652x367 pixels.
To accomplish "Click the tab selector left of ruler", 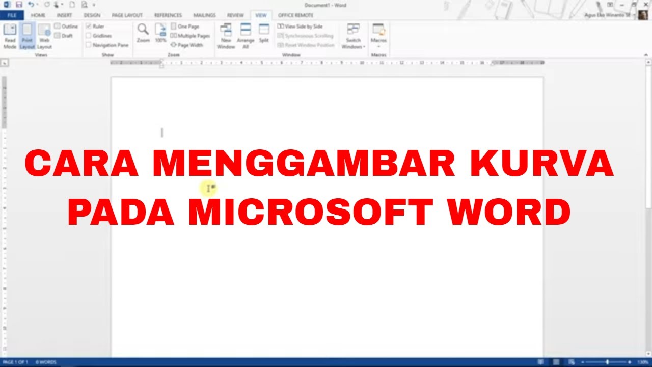I will (4, 63).
